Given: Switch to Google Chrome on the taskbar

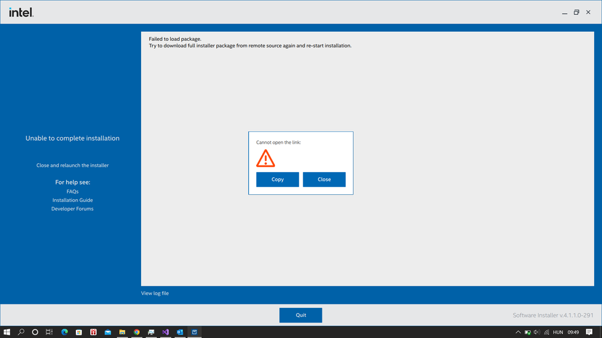Looking at the screenshot, I should [x=137, y=332].
